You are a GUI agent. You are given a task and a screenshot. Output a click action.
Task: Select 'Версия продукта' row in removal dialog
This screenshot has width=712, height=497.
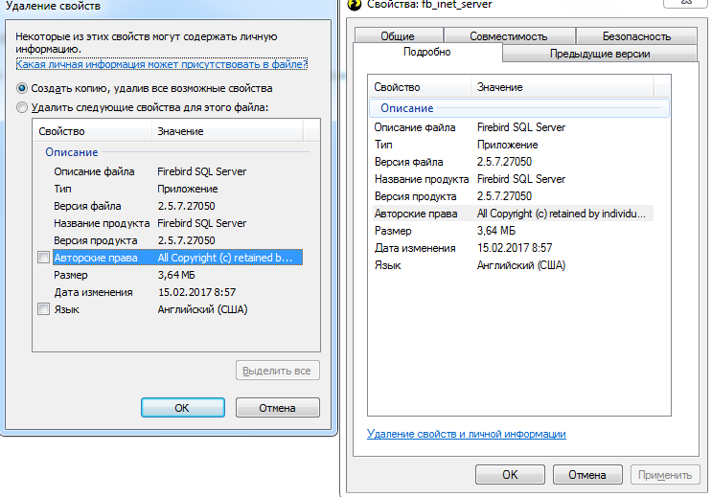click(x=177, y=240)
